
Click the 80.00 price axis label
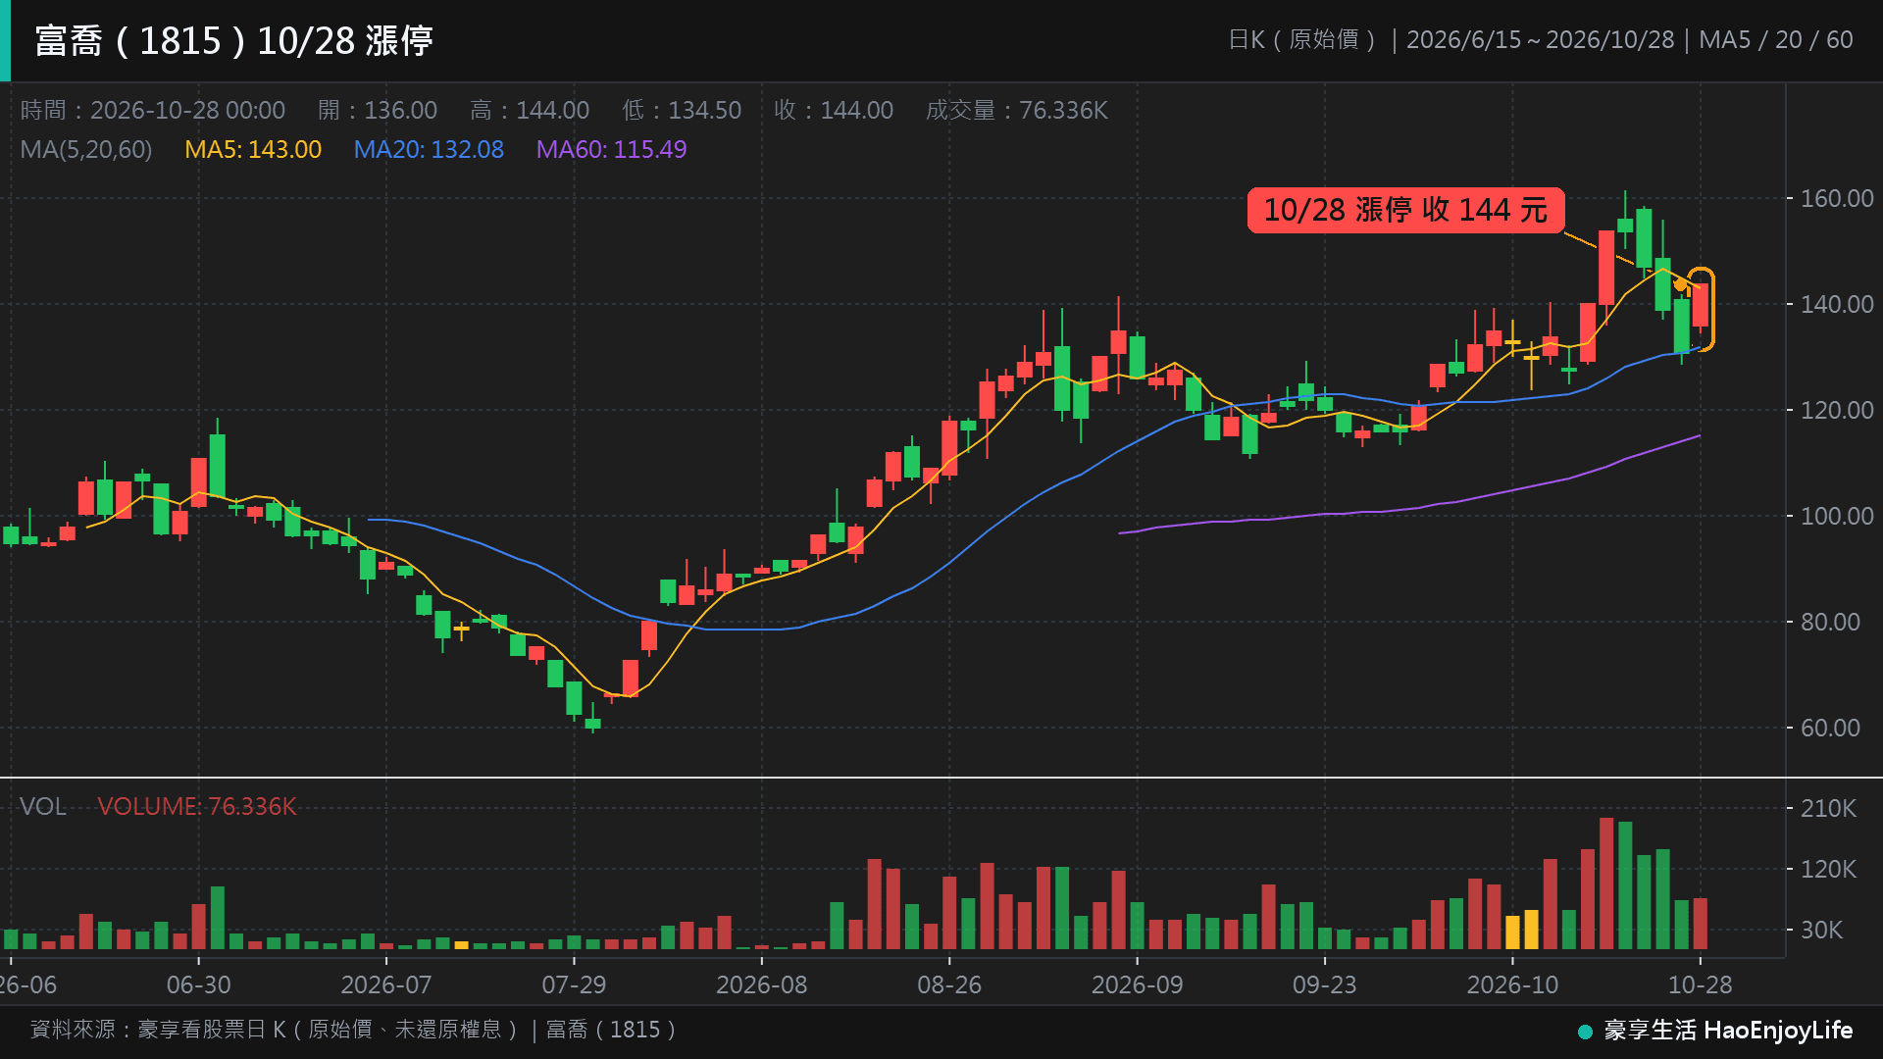pos(1830,622)
